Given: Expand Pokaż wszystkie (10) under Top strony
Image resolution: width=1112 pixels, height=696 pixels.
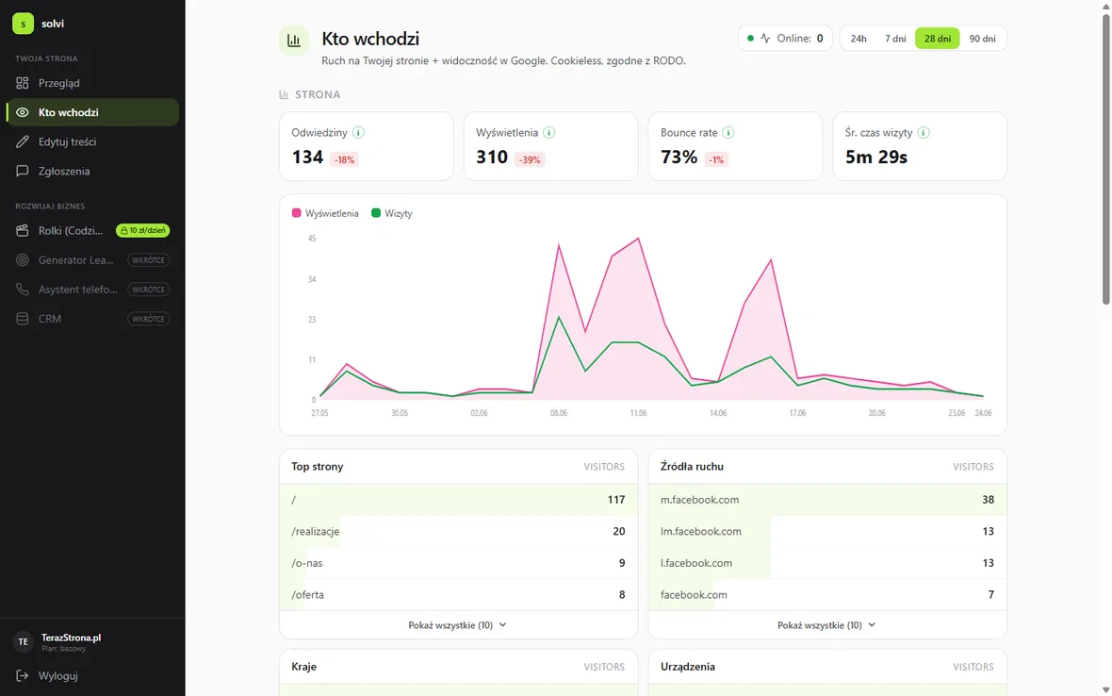Looking at the screenshot, I should click(458, 625).
